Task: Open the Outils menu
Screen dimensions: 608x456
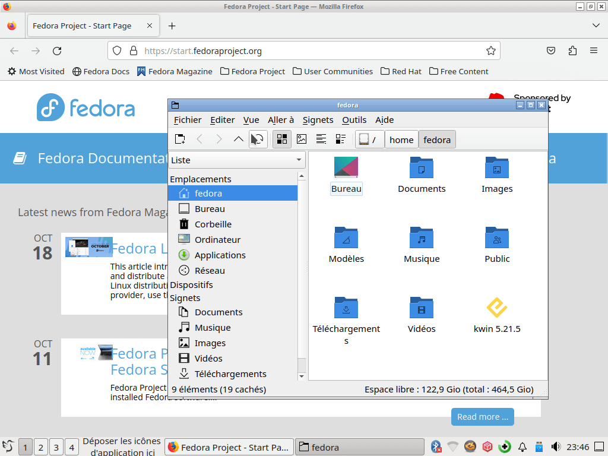Action: (x=354, y=120)
